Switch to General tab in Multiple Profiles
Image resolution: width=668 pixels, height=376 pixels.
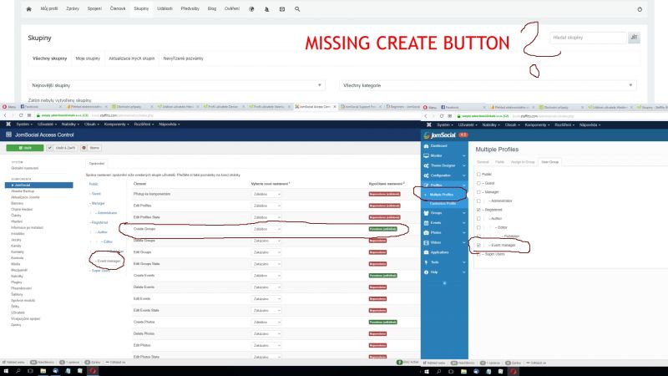point(483,162)
